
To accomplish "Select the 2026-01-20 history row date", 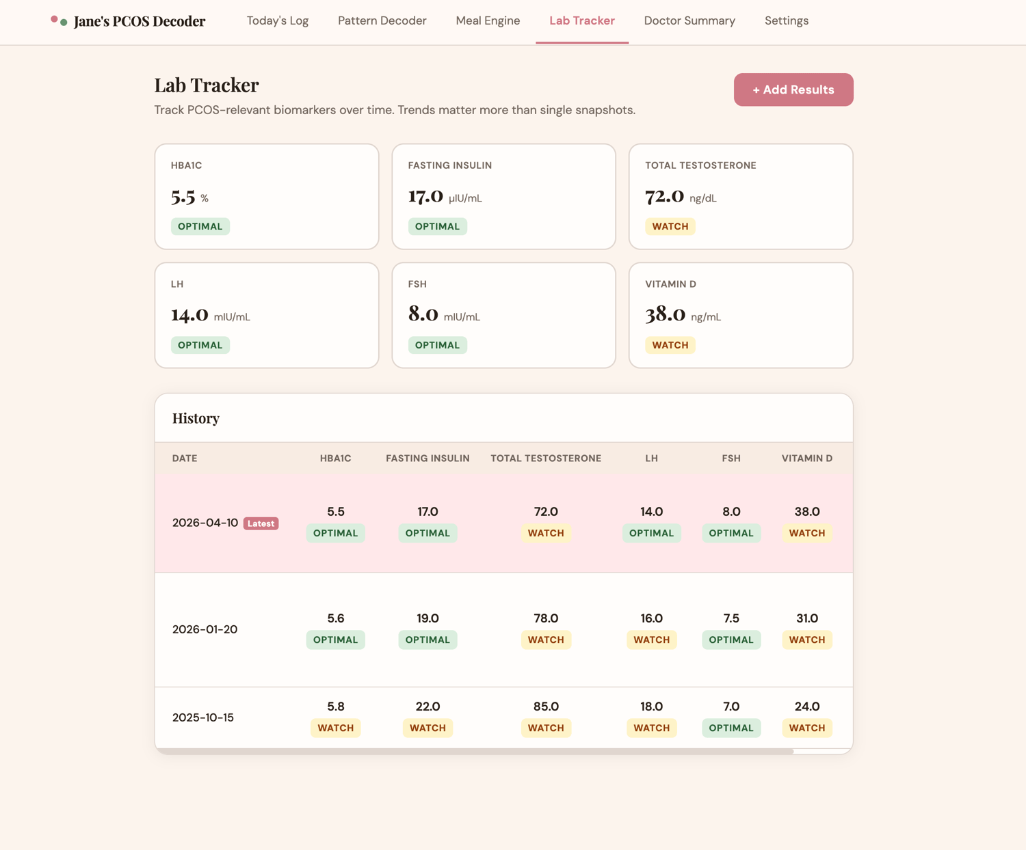I will 205,629.
